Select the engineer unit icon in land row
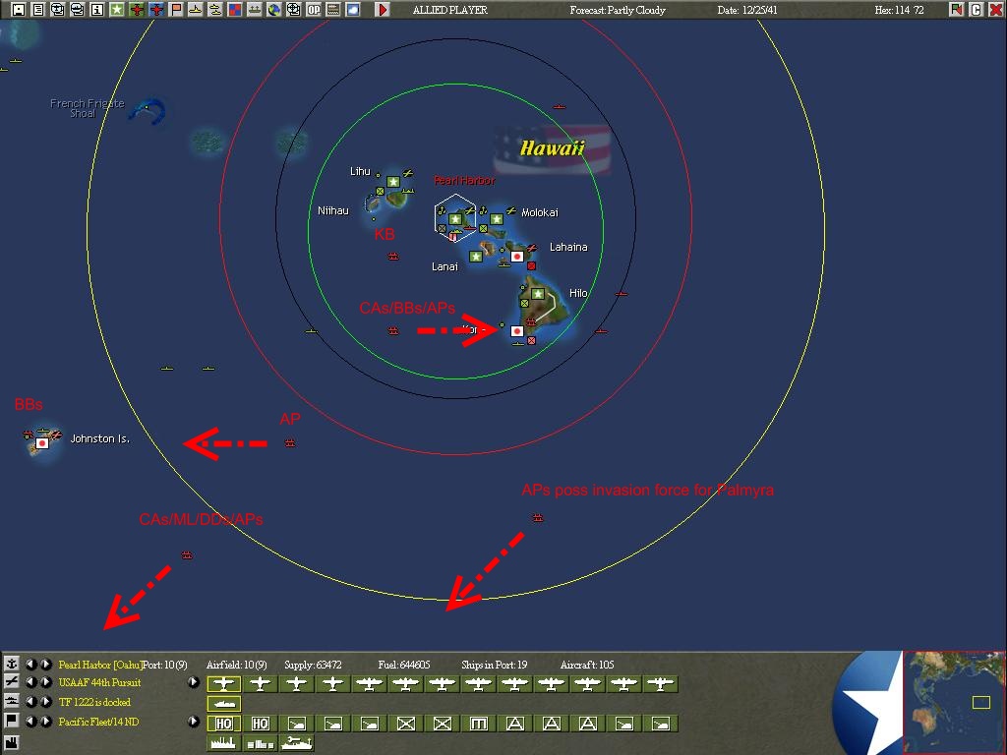This screenshot has height=755, width=1007. click(478, 724)
